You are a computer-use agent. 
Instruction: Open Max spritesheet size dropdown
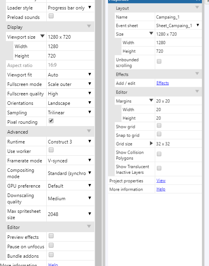click(x=70, y=214)
